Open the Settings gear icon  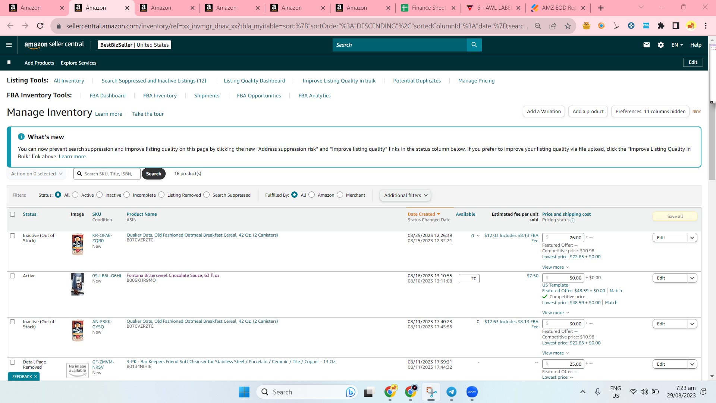coord(661,45)
